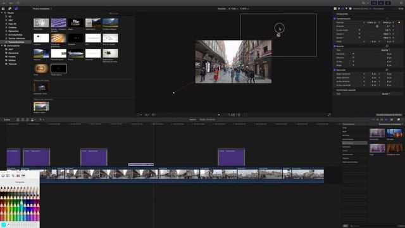Screen dimensions: 405x228
Task: Open the Photos and Audio sidebar icon
Action: [10, 8]
